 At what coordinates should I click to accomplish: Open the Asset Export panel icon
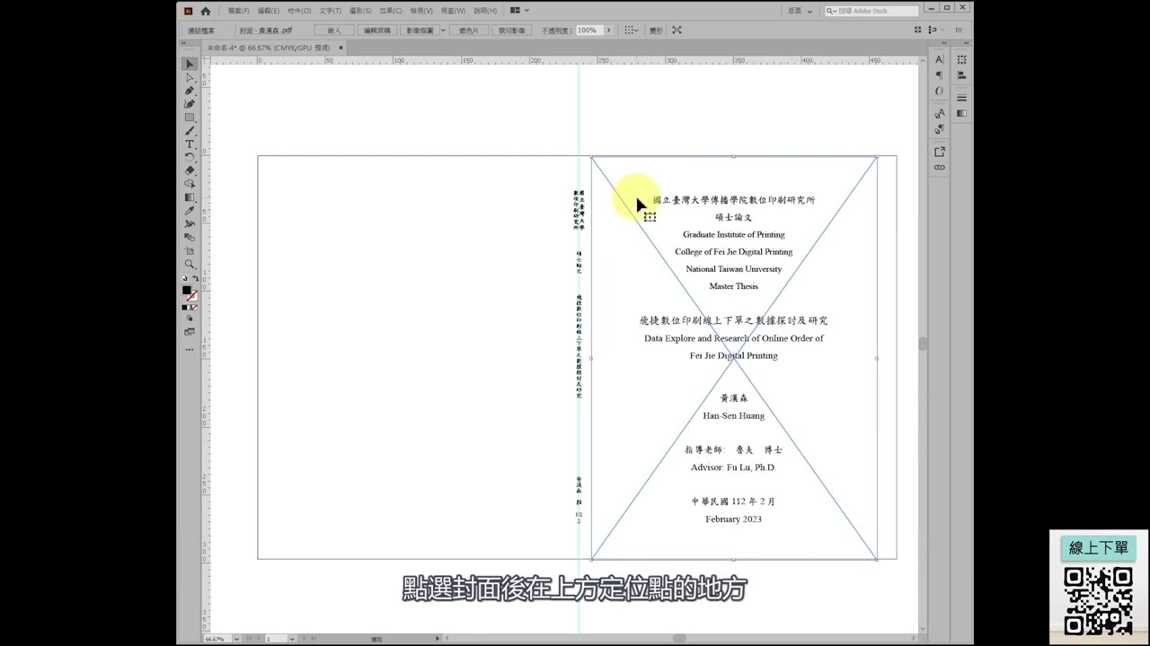click(940, 152)
